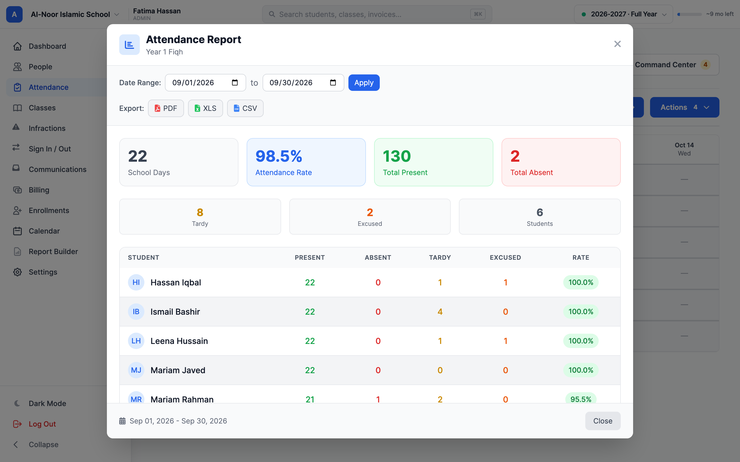Open the Infractions warning icon
Viewport: 740px width, 462px height.
16,127
